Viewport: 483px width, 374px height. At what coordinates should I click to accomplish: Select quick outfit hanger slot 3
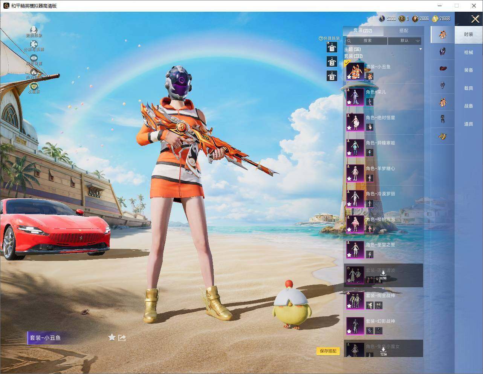pyautogui.click(x=332, y=76)
